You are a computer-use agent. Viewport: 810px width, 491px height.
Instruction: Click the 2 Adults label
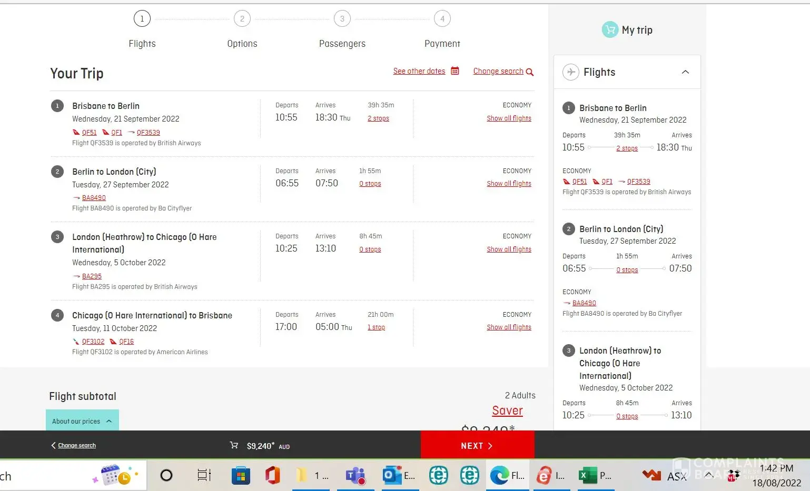(520, 395)
